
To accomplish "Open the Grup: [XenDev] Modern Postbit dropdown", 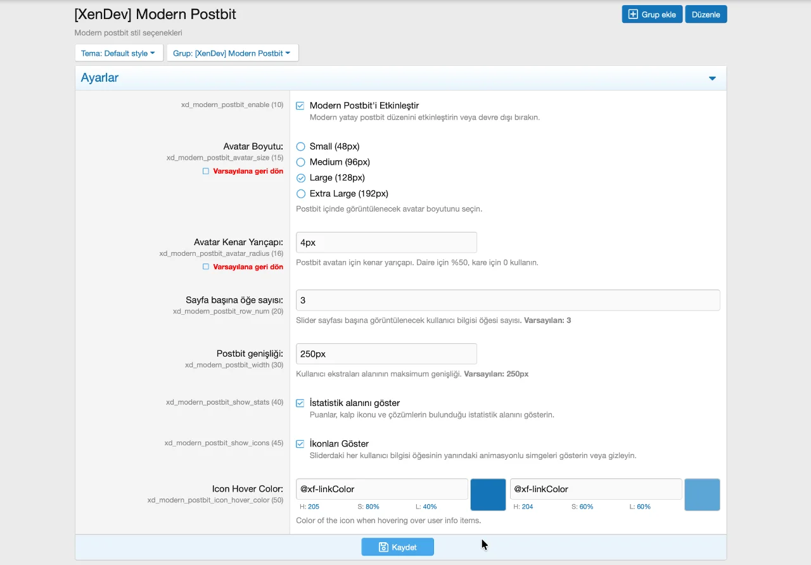I will 232,53.
